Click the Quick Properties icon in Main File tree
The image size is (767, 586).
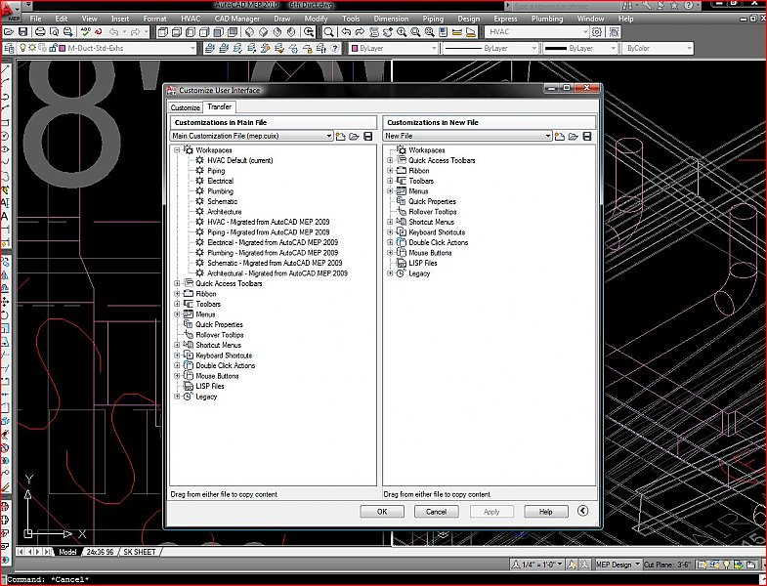point(188,325)
